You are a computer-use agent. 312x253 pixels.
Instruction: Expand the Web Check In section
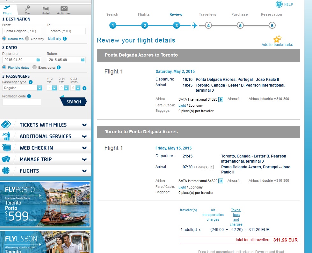[46, 148]
